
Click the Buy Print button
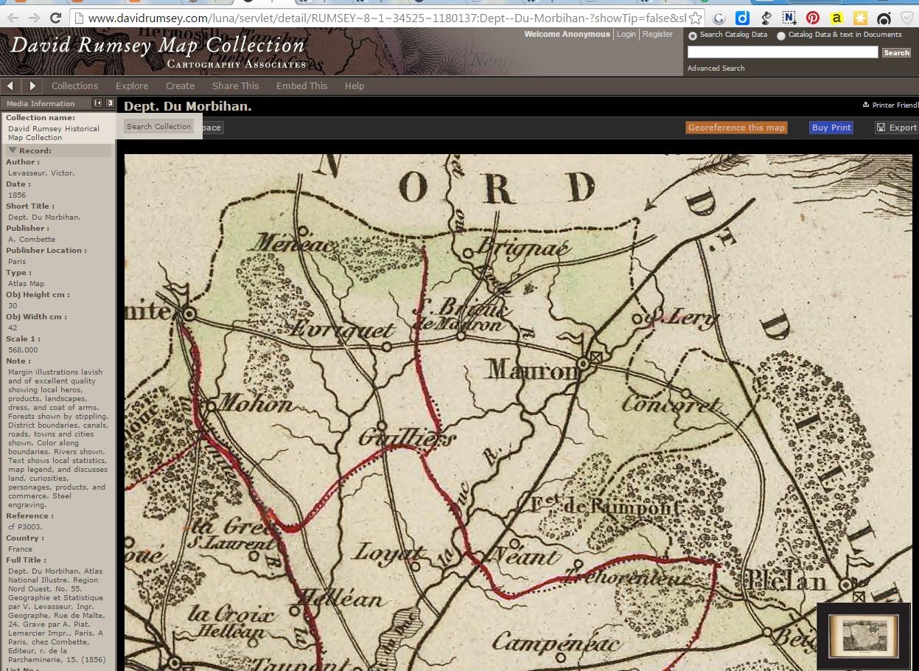tap(831, 128)
